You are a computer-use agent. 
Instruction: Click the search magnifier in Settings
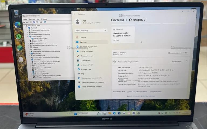tap(105, 30)
